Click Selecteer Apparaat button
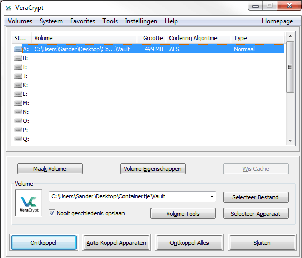302x258 pixels. tap(256, 213)
